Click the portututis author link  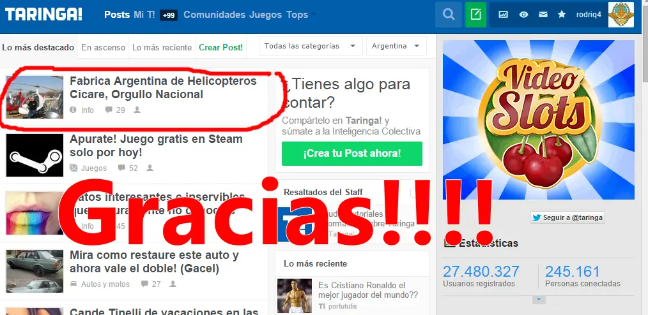pyautogui.click(x=341, y=306)
